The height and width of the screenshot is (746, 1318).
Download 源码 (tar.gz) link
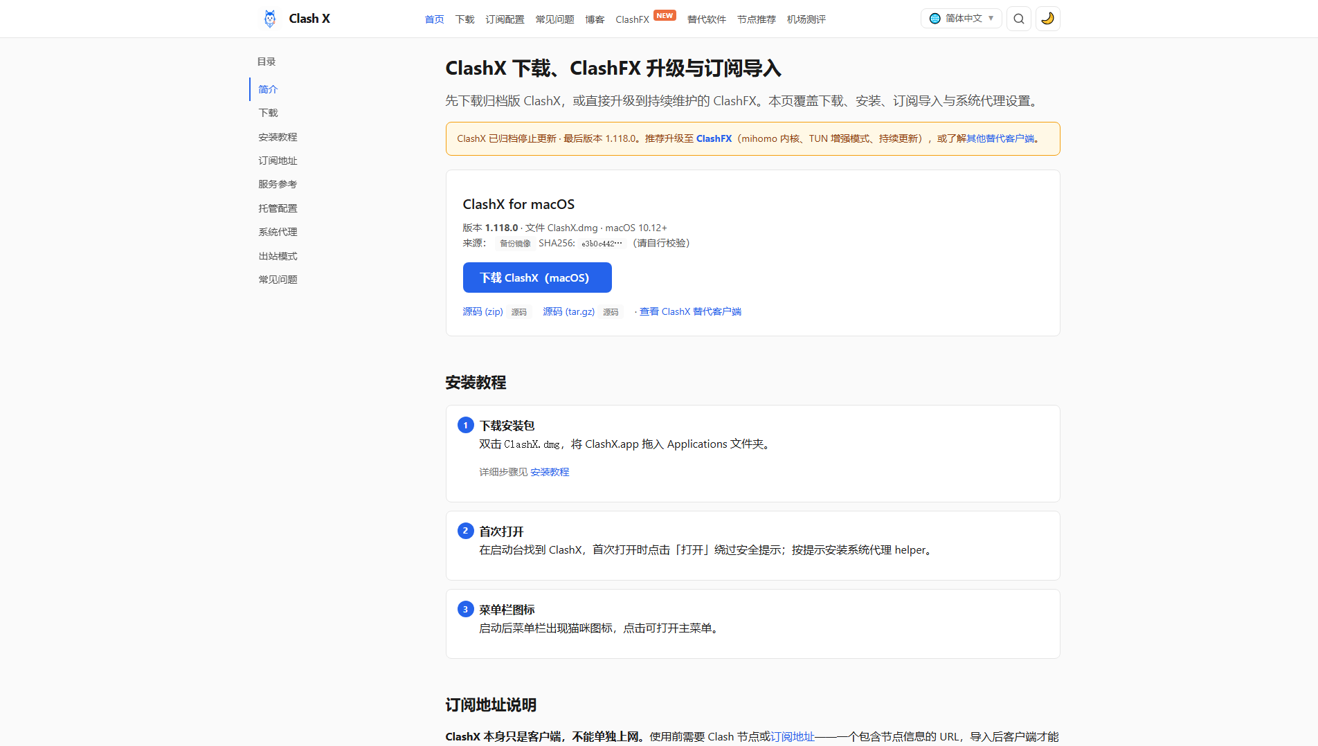(x=568, y=311)
